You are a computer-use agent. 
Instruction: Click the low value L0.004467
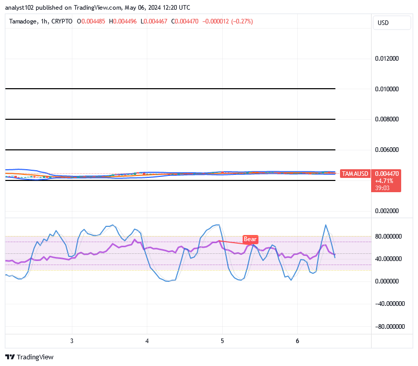[154, 21]
